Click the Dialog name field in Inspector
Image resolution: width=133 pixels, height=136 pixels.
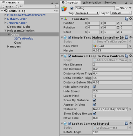pyautogui.click(x=95, y=8)
